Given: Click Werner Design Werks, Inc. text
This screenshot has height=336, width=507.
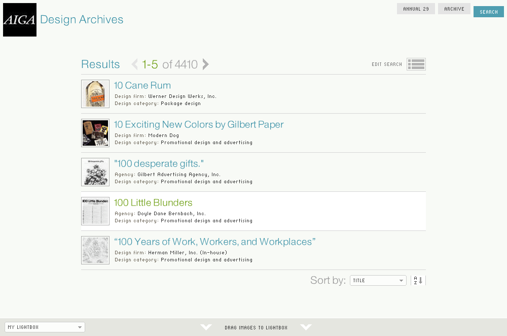Looking at the screenshot, I should coord(183,96).
